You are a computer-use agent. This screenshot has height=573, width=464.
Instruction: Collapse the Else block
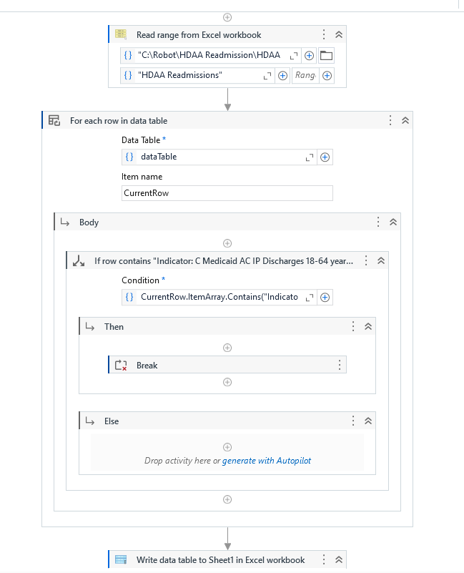(x=367, y=421)
